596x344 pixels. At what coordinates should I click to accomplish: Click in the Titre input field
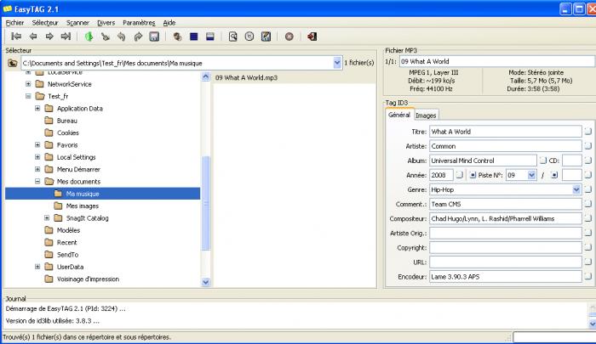(505, 131)
